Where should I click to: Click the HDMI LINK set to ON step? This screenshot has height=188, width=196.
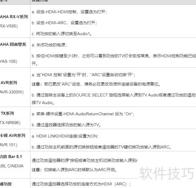click(65, 136)
